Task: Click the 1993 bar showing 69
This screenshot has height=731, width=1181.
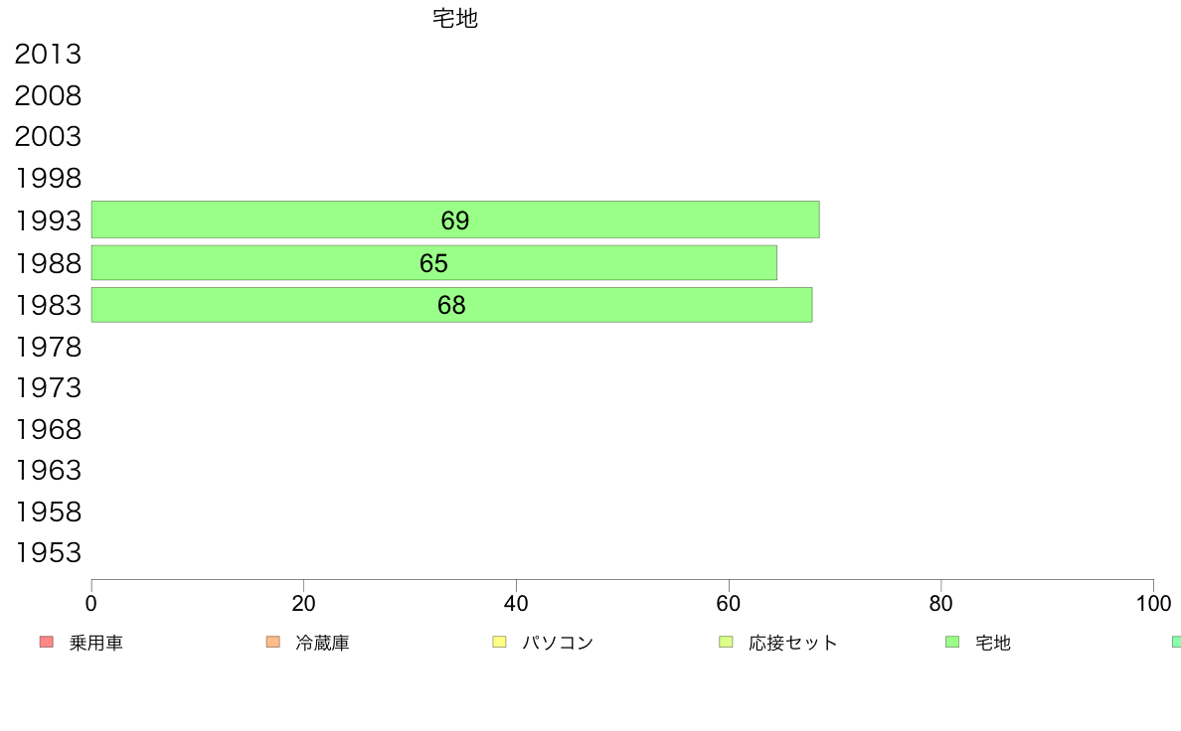Action: coord(455,219)
